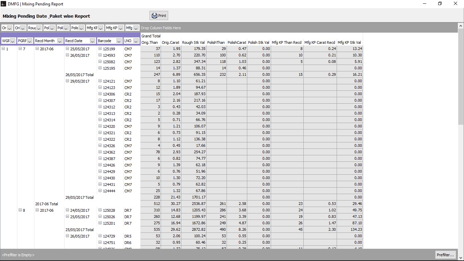Click the Orig.Carat column header
The width and height of the screenshot is (464, 261).
171,42
